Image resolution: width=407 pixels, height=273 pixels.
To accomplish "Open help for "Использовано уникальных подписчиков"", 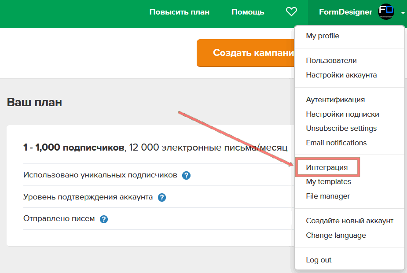I will point(186,175).
